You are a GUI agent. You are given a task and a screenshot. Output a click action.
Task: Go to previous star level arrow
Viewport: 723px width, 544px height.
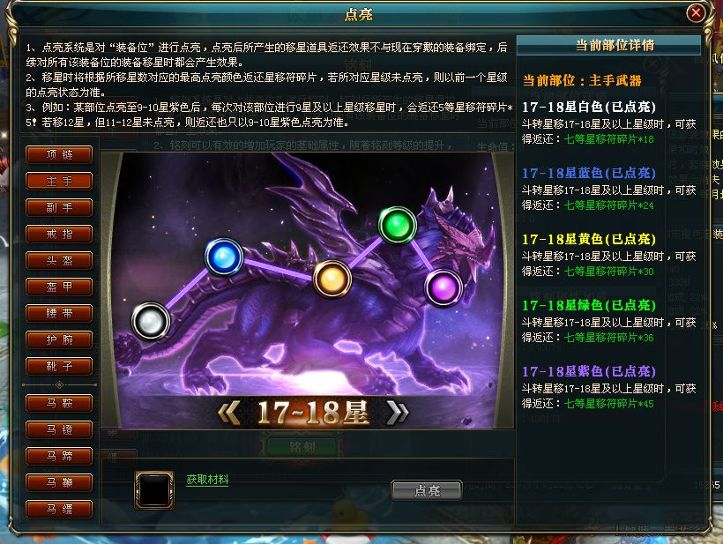(x=229, y=412)
